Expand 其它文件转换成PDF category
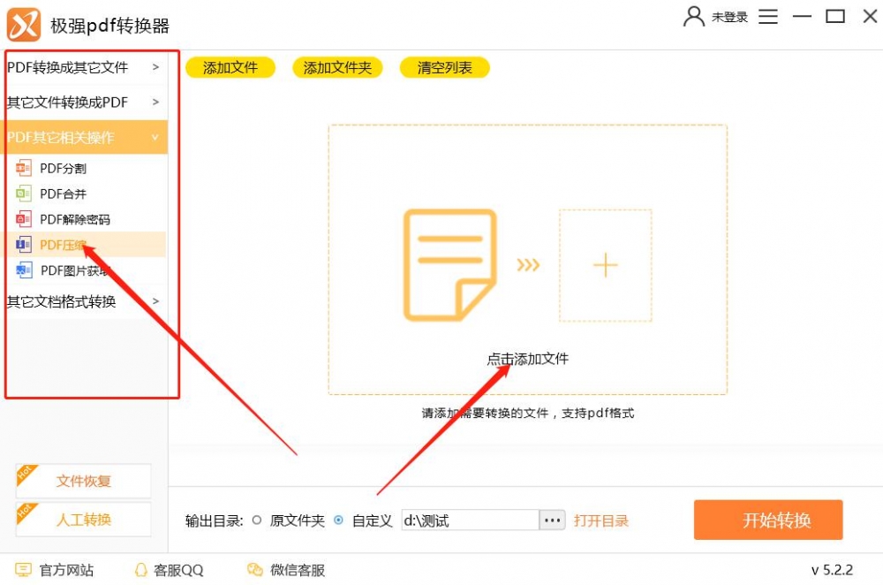The width and height of the screenshot is (883, 585). [x=85, y=102]
